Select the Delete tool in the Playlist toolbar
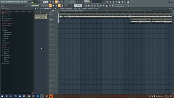The width and height of the screenshot is (174, 98). [44, 8]
